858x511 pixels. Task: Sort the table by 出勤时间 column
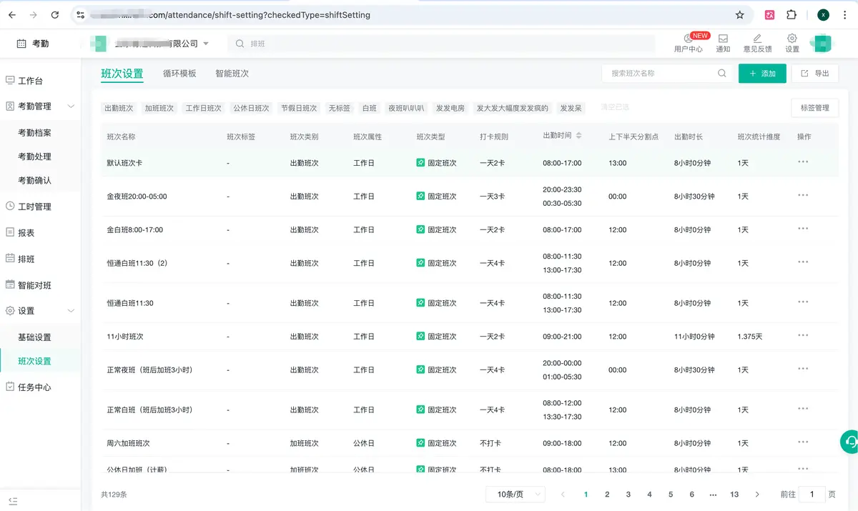point(578,136)
